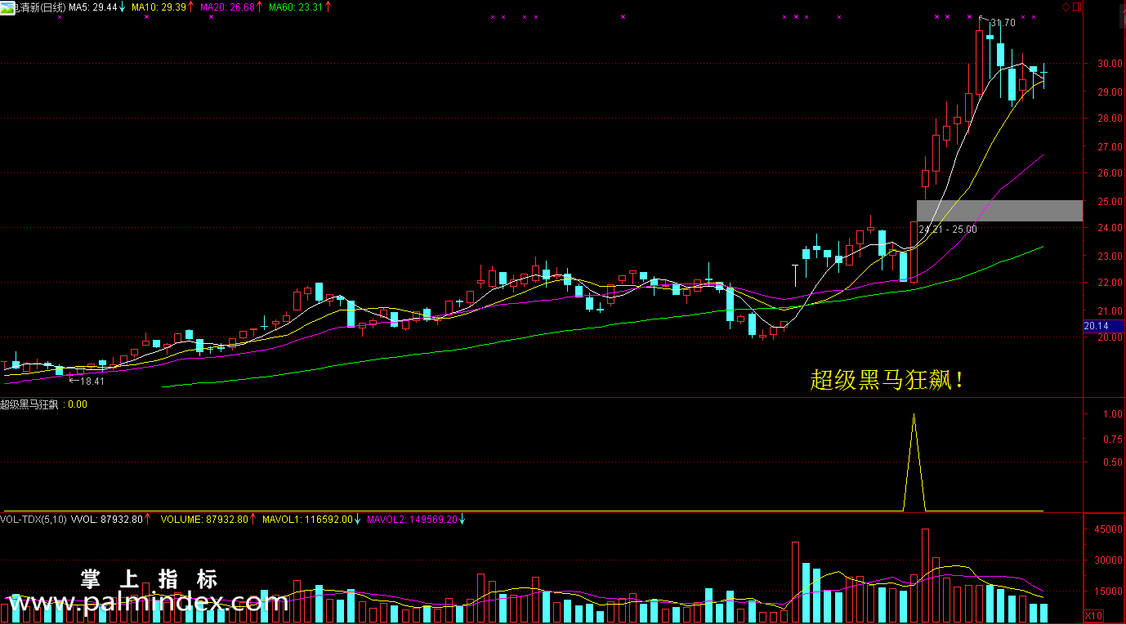This screenshot has height=625, width=1126.
Task: Click the green MA60: 23.31 label
Action: tap(295, 7)
